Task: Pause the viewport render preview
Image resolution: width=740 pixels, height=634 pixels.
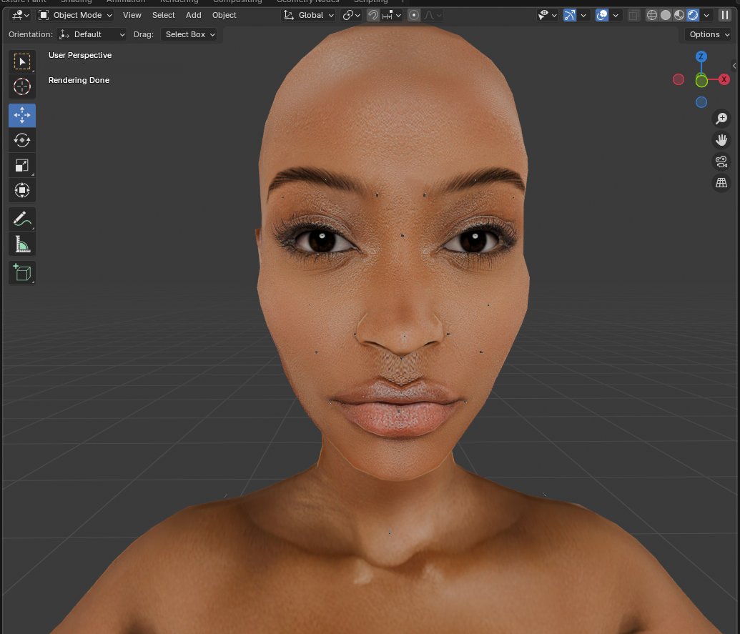Action: click(724, 15)
